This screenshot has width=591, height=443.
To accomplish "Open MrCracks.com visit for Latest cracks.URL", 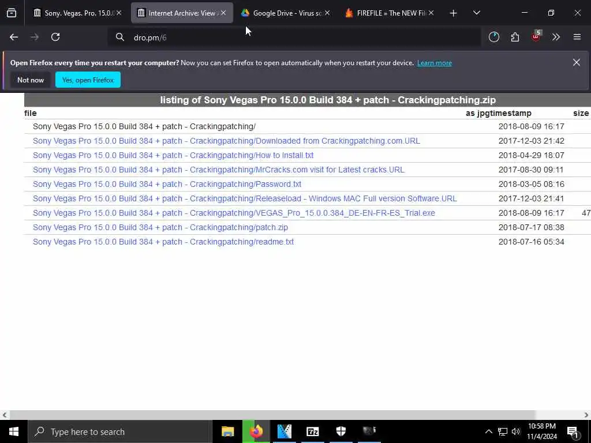I will [218, 170].
